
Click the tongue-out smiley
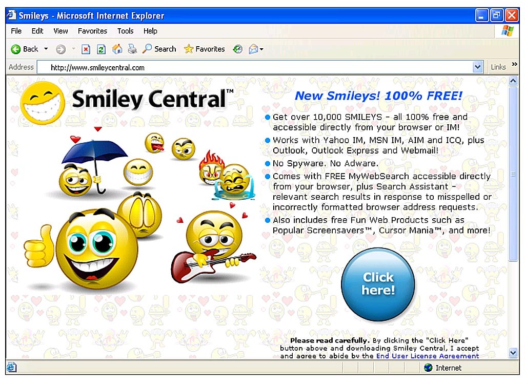click(x=155, y=143)
